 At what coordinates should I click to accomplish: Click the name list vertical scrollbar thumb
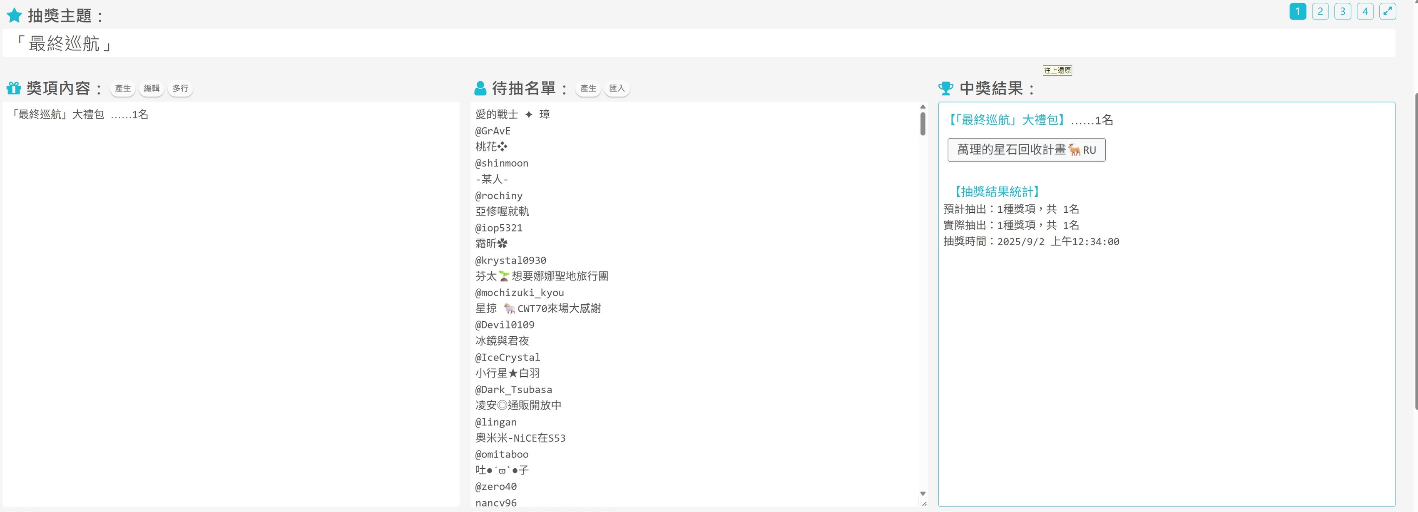(x=923, y=123)
